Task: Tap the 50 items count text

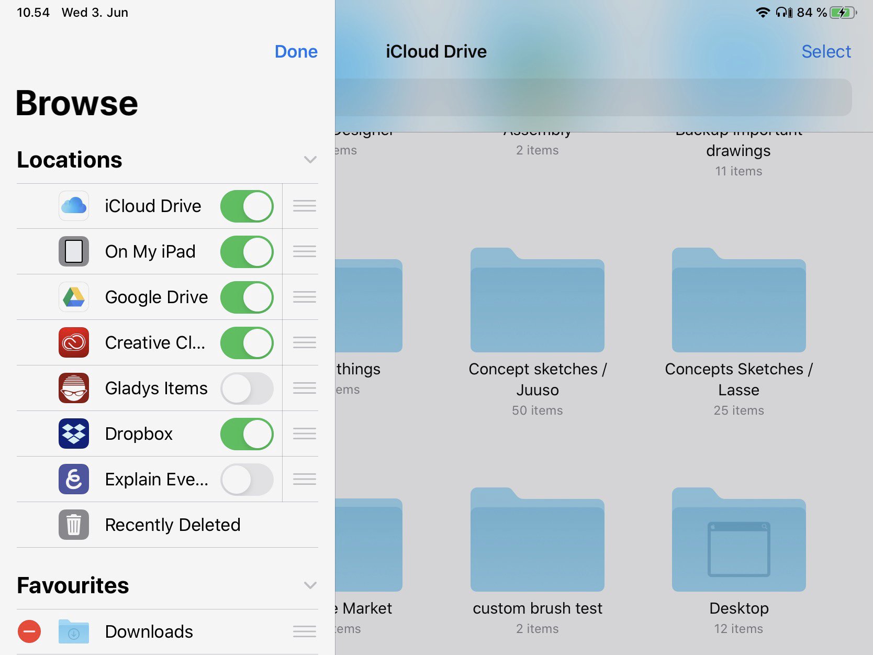Action: click(538, 410)
